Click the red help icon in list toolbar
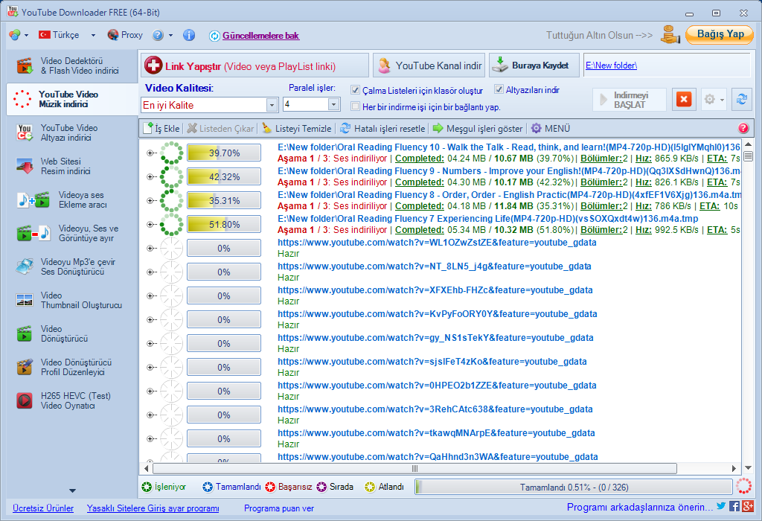The width and height of the screenshot is (762, 521). pyautogui.click(x=743, y=128)
